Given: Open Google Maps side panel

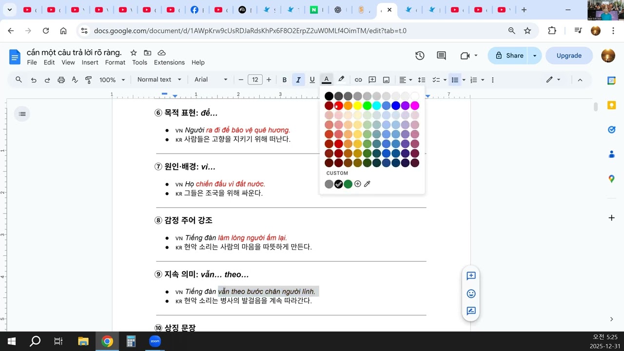Looking at the screenshot, I should (x=611, y=179).
